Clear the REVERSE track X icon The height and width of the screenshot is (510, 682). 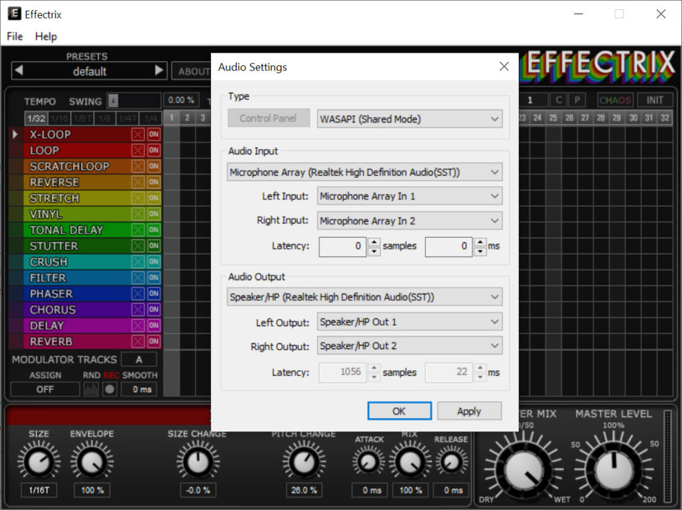(x=138, y=182)
